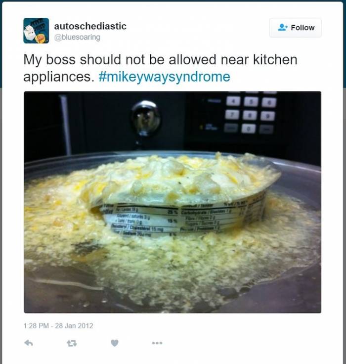The image size is (346, 364).
Task: Open the three-dot more options menu
Action: (157, 343)
